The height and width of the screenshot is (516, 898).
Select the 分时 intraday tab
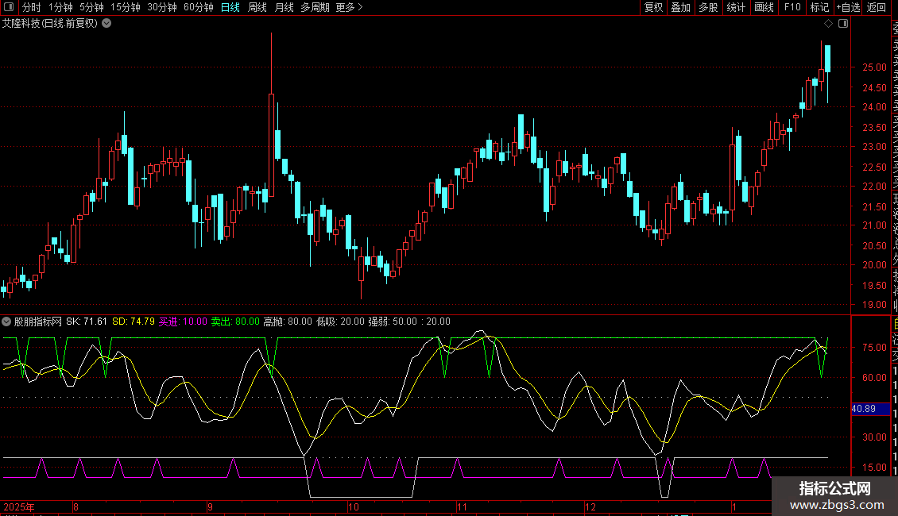point(31,7)
